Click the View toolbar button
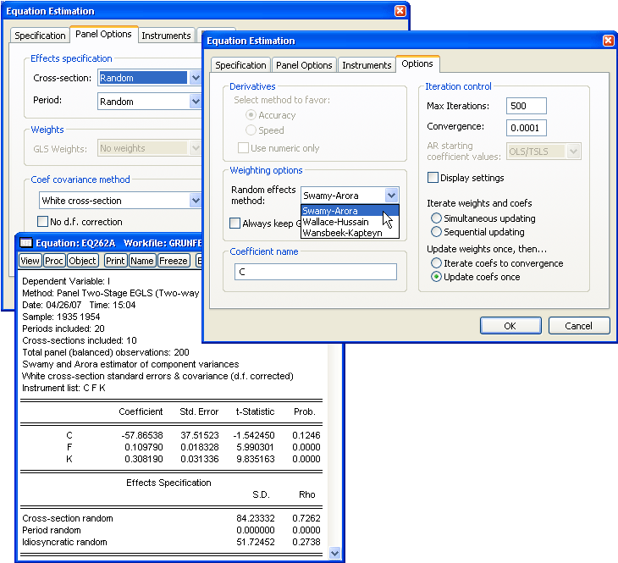The image size is (618, 563). click(30, 261)
